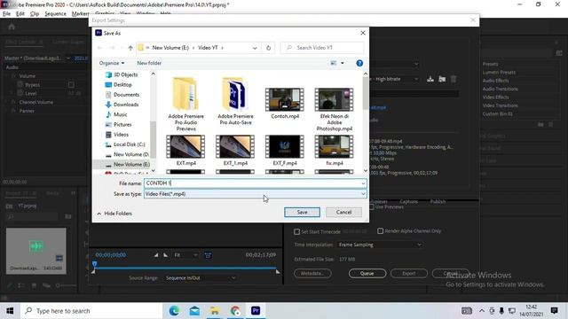568x319 pixels.
Task: Select Local Disk (C:) in tree
Action: pyautogui.click(x=125, y=144)
